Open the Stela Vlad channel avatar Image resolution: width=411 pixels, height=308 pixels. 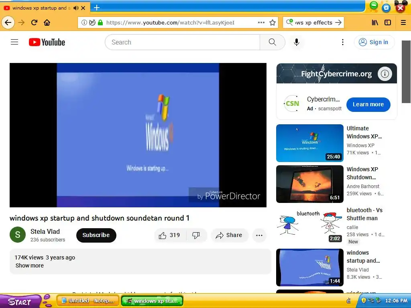pos(18,235)
